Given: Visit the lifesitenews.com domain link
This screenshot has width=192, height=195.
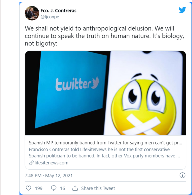Looking at the screenshot, I should [x=51, y=163].
